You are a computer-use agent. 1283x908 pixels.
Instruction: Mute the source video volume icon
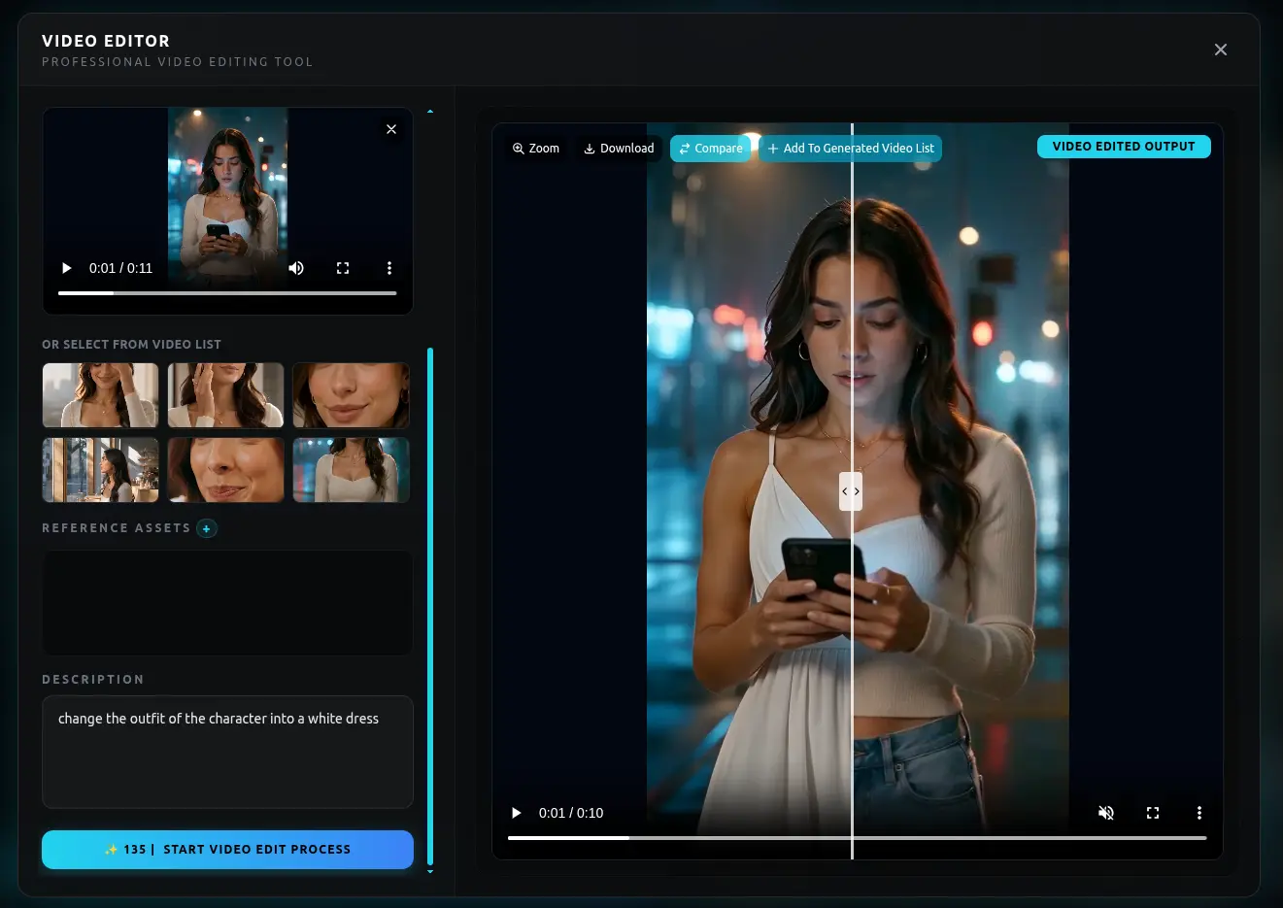[x=296, y=268]
